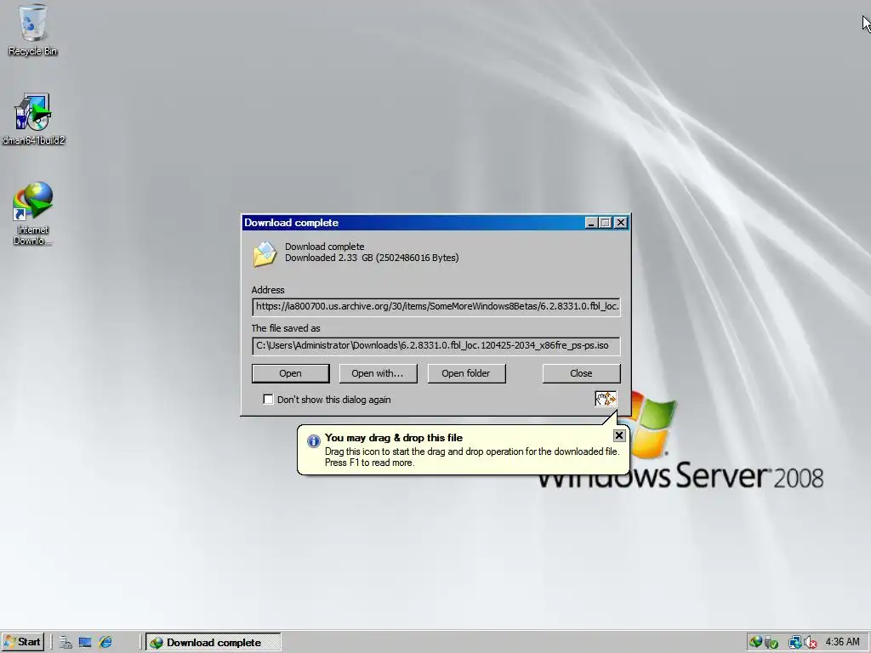
Task: Click the Close button in dialog
Action: click(x=581, y=373)
